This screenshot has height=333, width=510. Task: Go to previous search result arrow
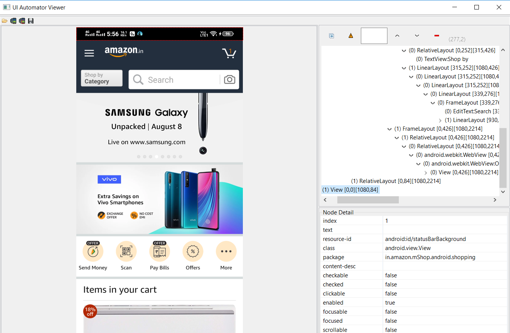click(x=397, y=36)
